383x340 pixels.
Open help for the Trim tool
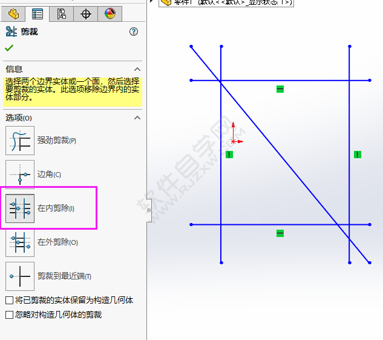(134, 32)
